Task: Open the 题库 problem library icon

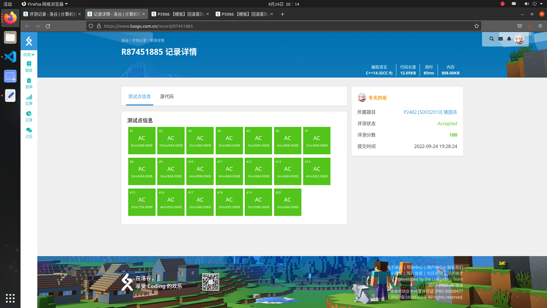Action: [x=29, y=67]
